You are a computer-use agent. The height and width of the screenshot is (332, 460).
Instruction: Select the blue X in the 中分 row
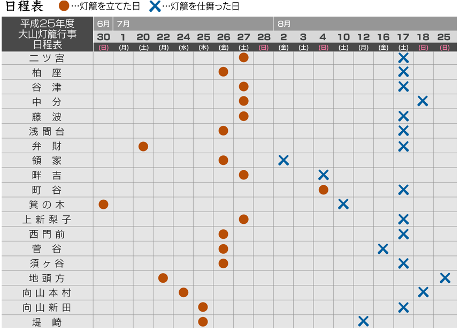click(423, 101)
